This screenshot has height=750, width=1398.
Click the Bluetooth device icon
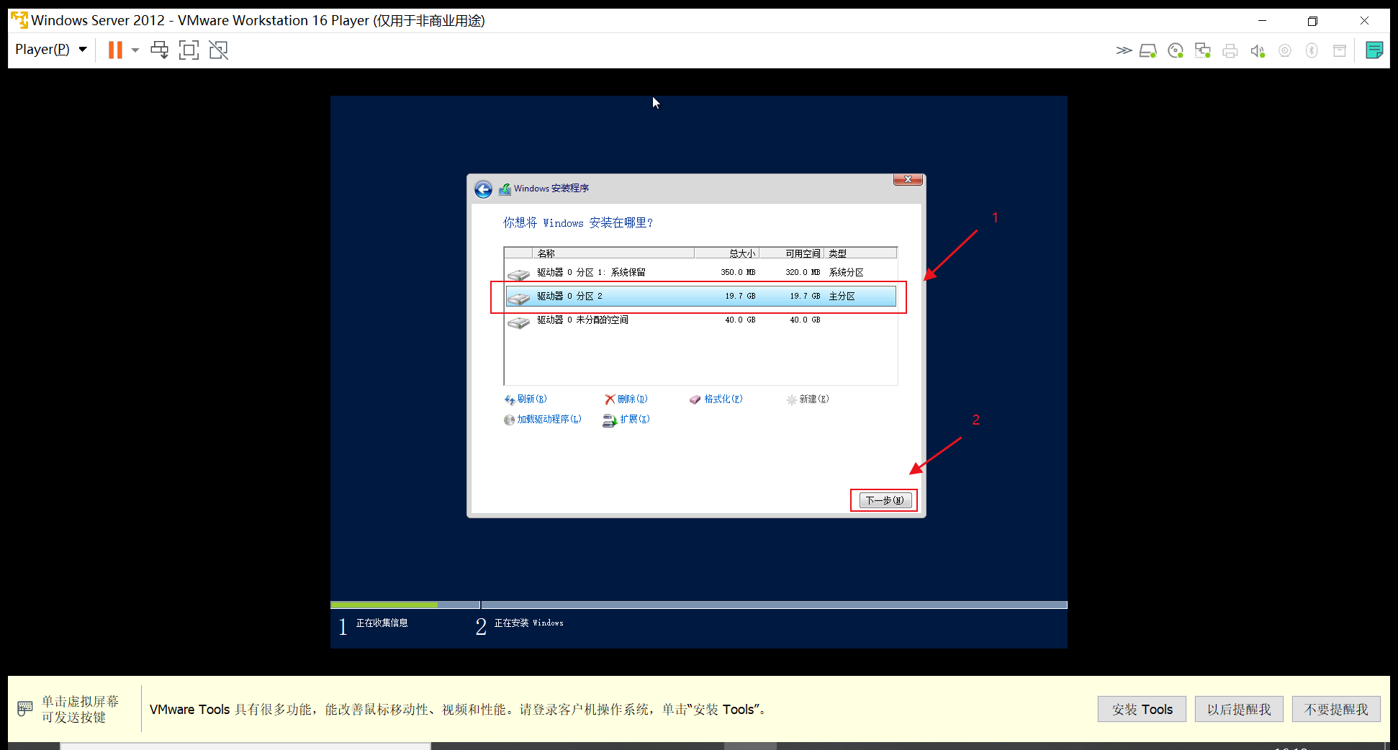tap(1311, 50)
